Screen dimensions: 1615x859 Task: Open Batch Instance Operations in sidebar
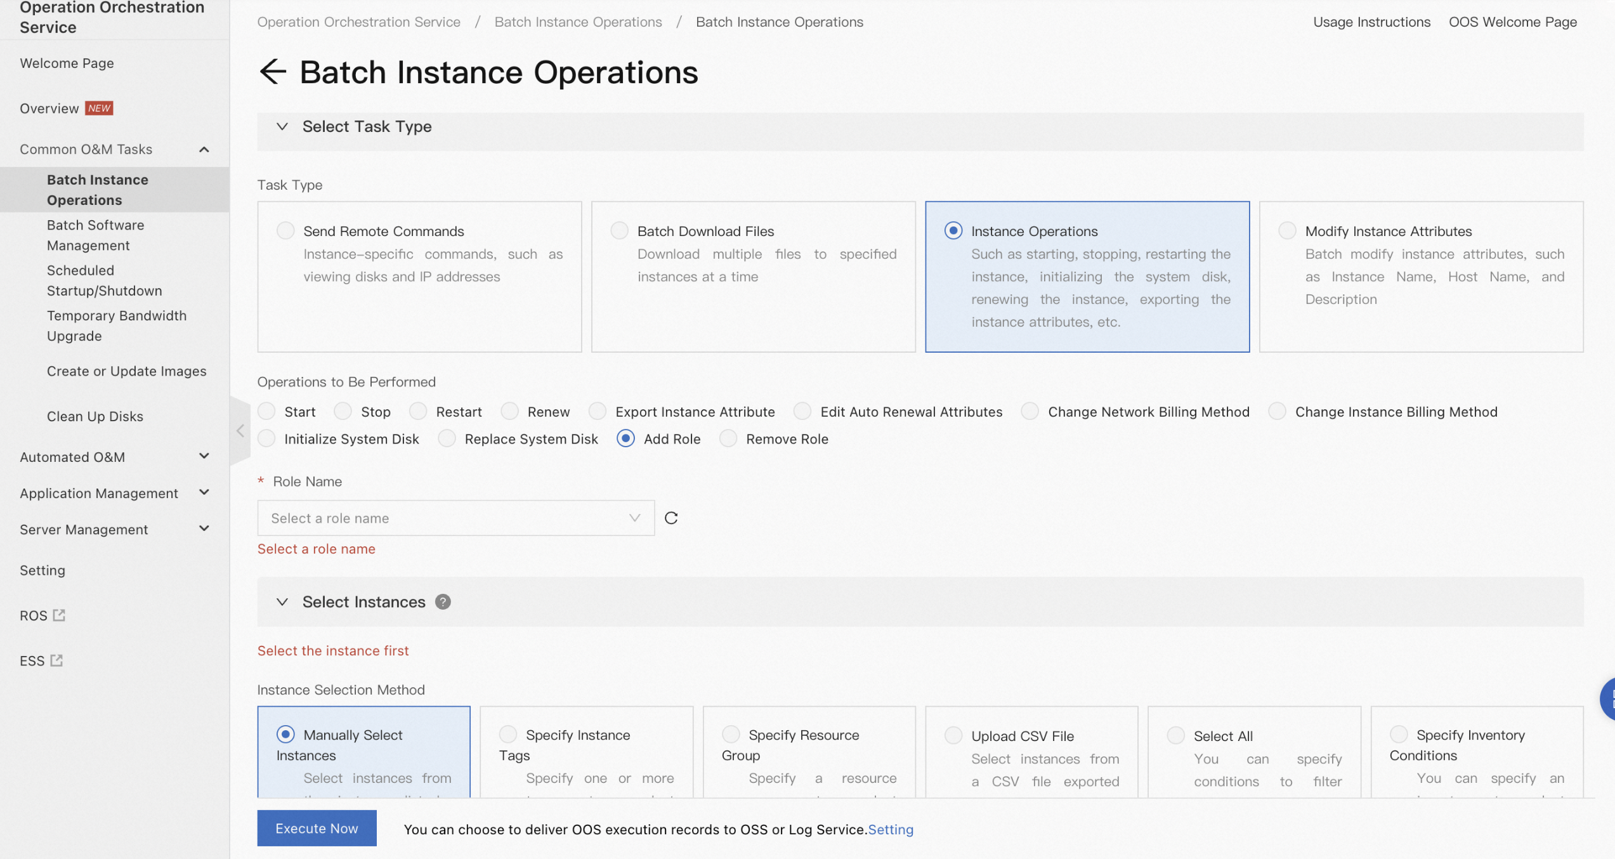114,190
